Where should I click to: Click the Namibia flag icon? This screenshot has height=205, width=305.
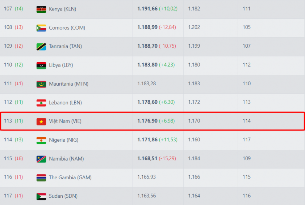[41, 159]
